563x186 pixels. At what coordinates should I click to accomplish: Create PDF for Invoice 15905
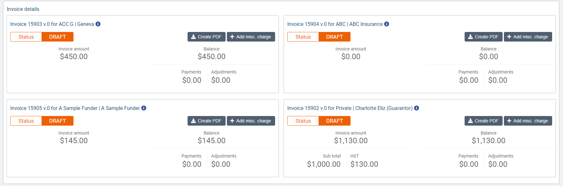pyautogui.click(x=206, y=121)
